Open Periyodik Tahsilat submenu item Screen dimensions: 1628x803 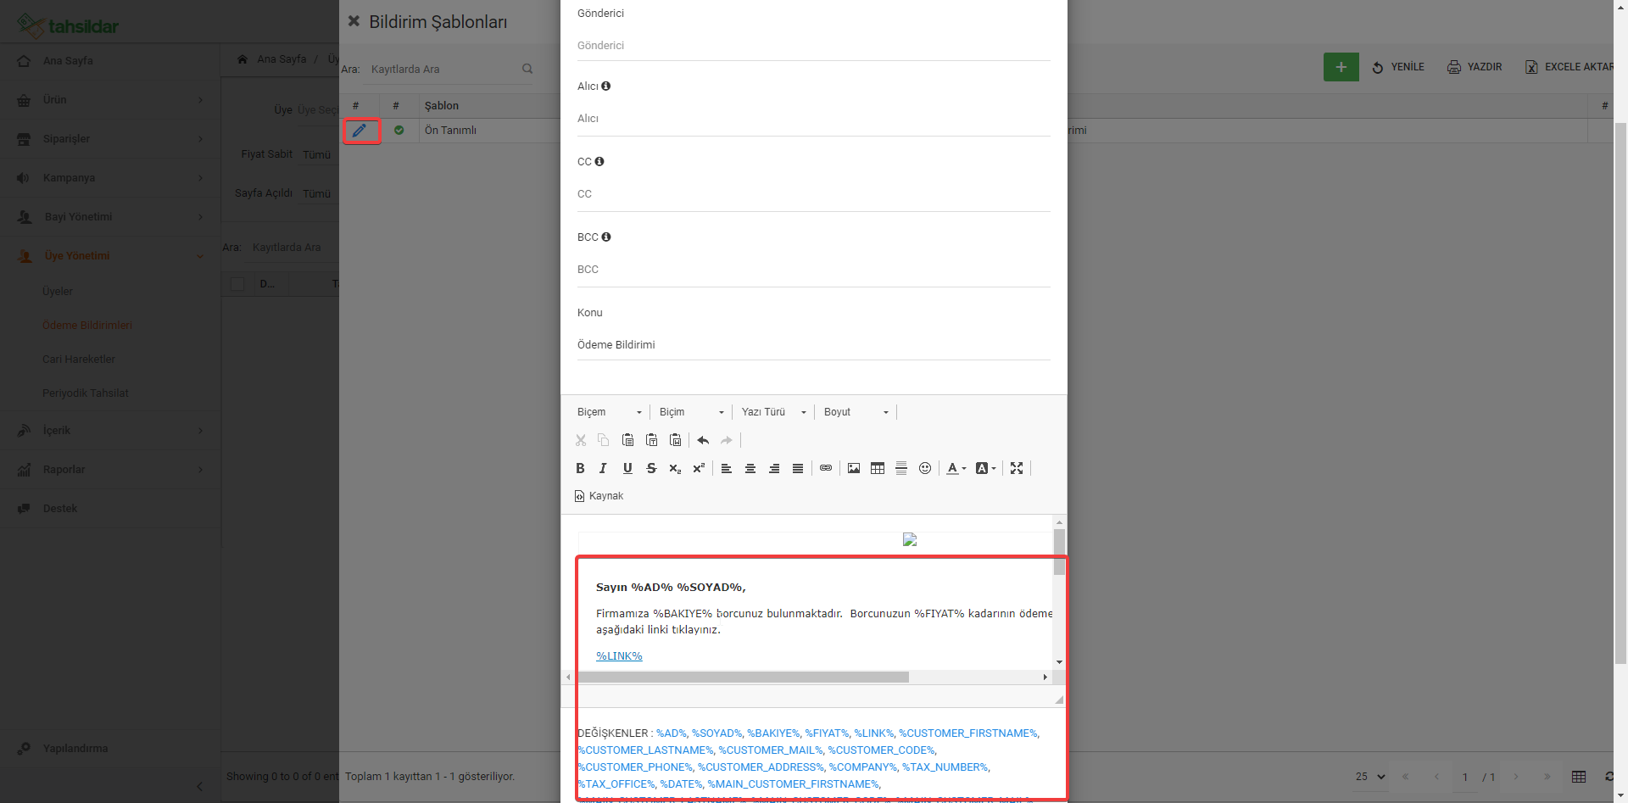86,393
